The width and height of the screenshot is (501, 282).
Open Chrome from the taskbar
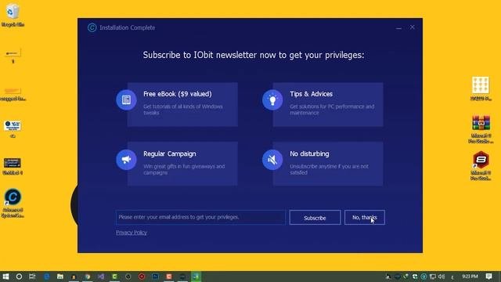pyautogui.click(x=88, y=277)
